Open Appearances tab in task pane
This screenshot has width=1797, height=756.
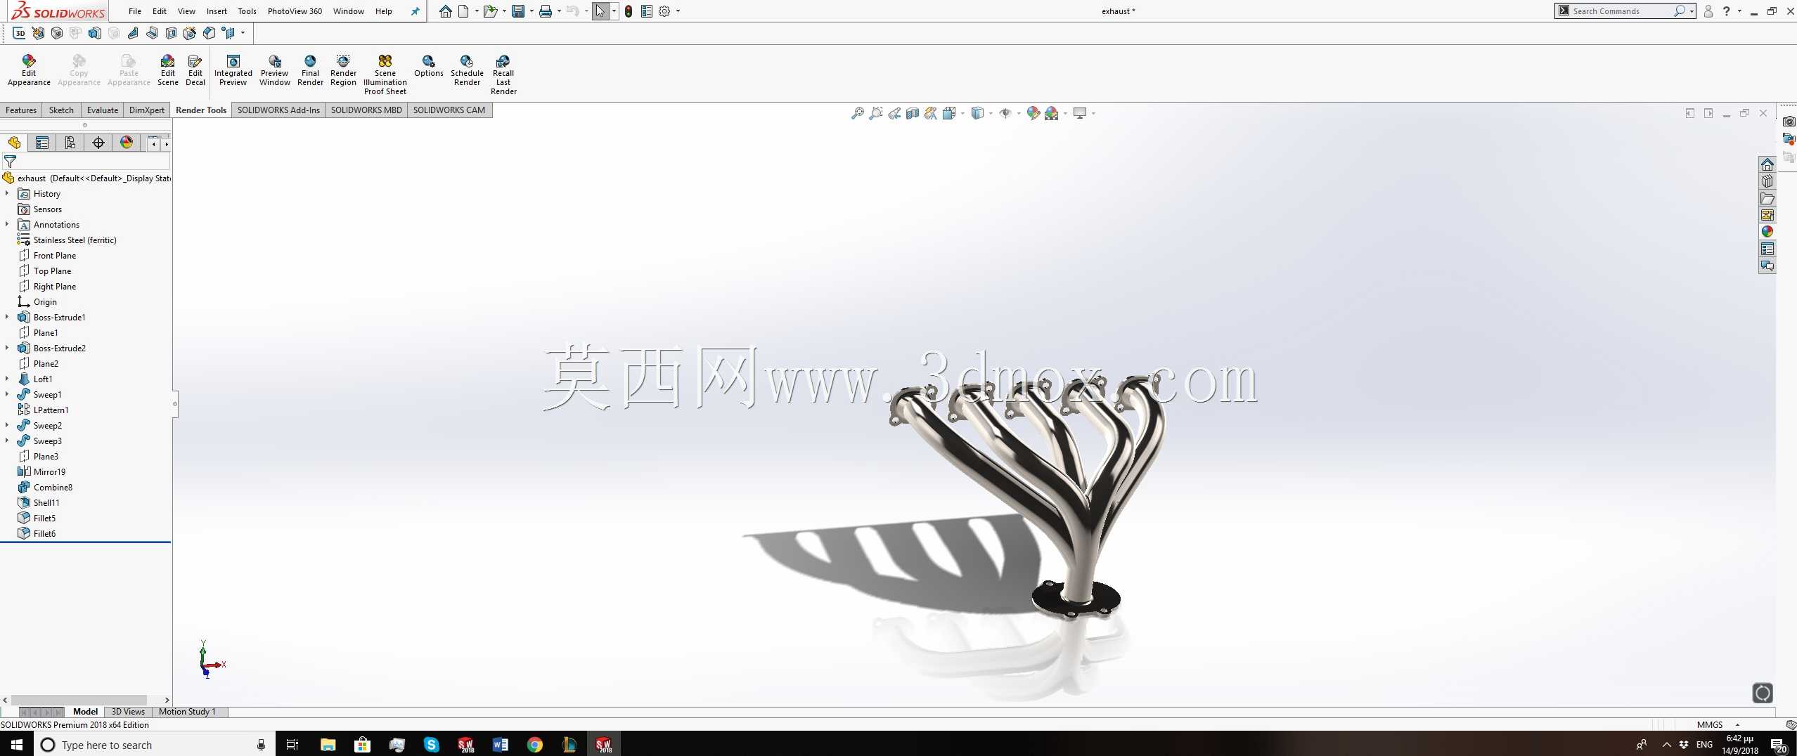click(1767, 232)
